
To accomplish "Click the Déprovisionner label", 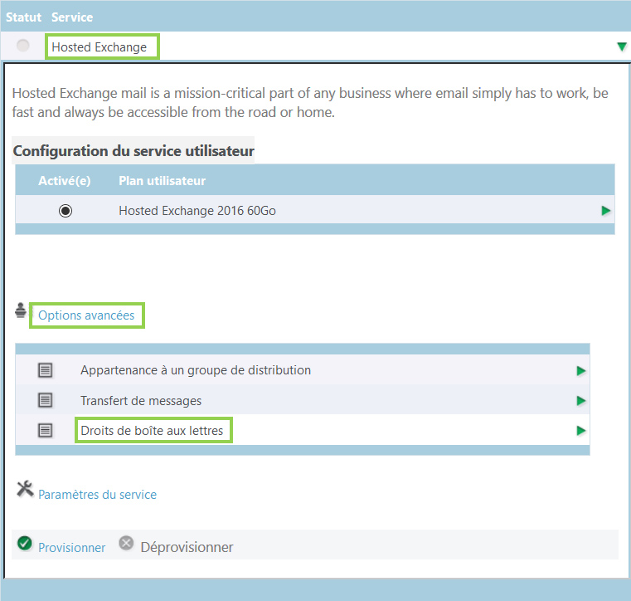I will click(x=187, y=547).
